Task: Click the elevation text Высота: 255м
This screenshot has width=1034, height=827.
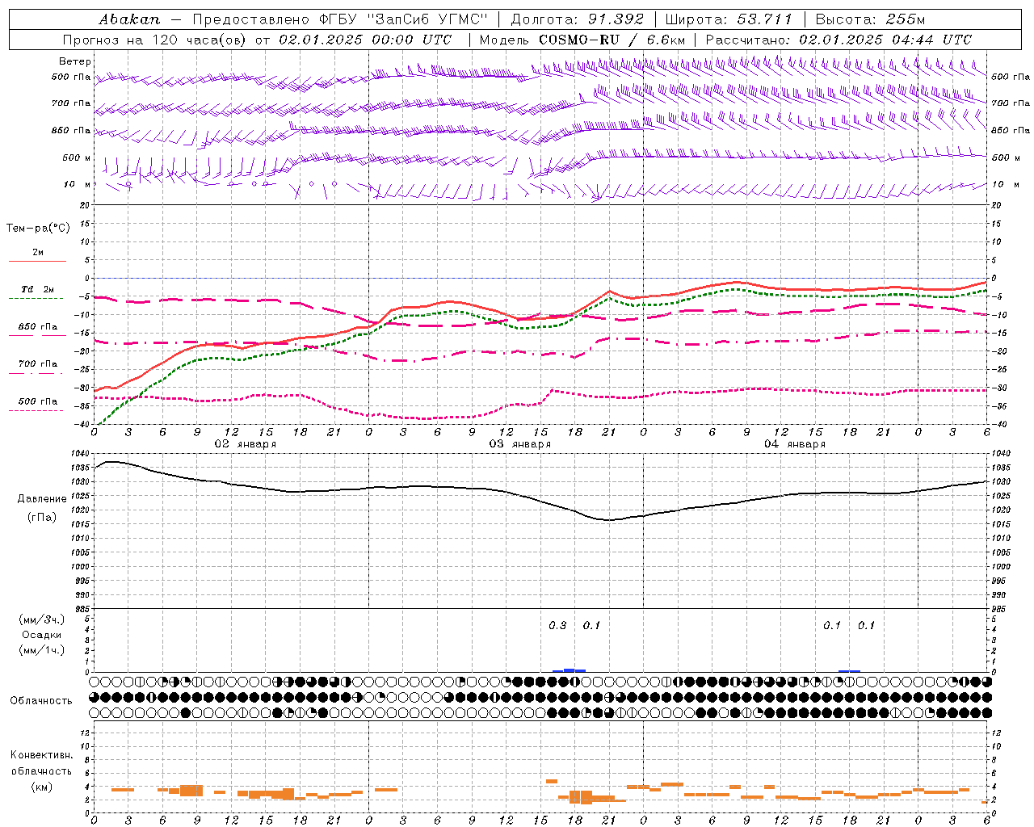Action: tap(870, 19)
